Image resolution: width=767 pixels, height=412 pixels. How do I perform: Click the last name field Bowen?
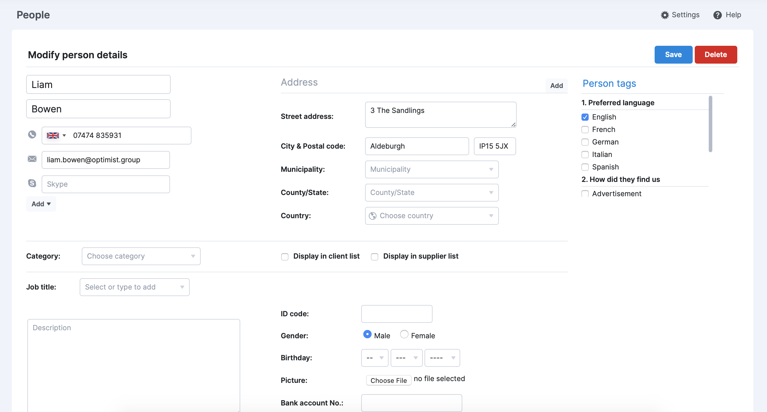point(98,109)
